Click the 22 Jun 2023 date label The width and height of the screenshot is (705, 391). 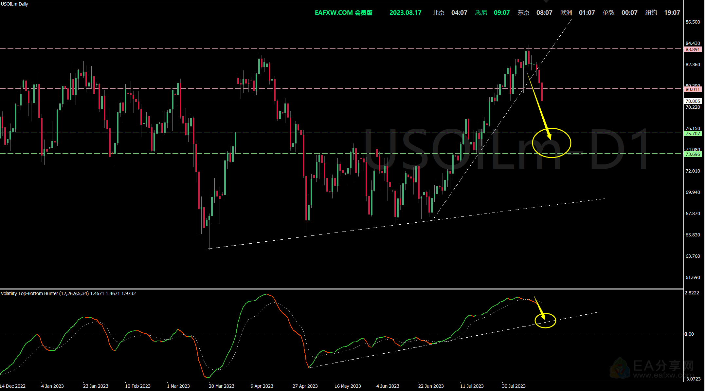[431, 386]
